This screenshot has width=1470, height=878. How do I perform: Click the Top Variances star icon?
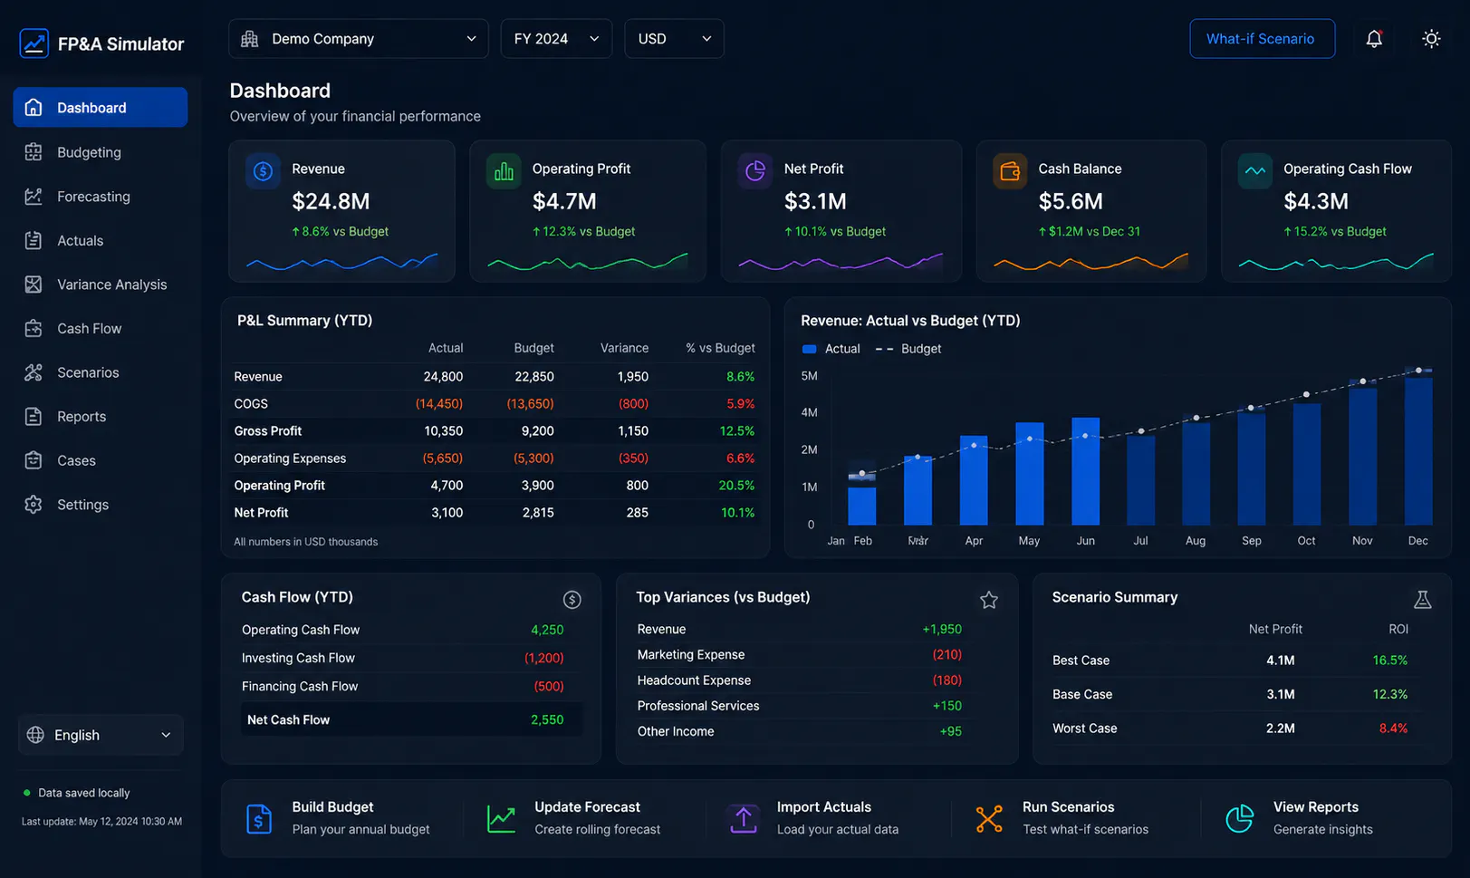tap(989, 600)
